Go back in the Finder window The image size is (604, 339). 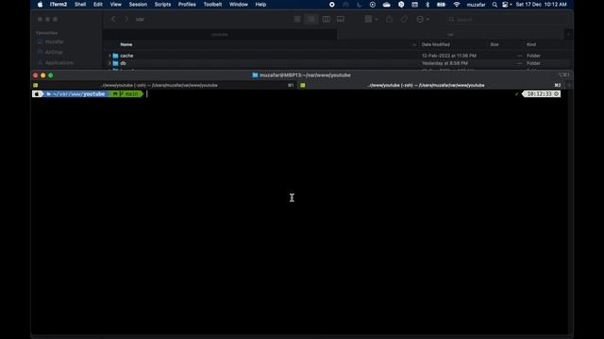[x=113, y=19]
